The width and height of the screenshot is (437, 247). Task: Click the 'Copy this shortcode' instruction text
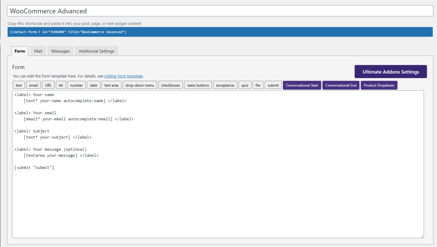pyautogui.click(x=75, y=23)
